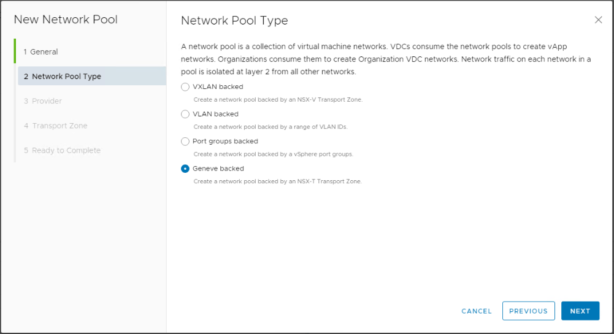
Task: Click the VLAN backed label text
Action: pyautogui.click(x=215, y=114)
